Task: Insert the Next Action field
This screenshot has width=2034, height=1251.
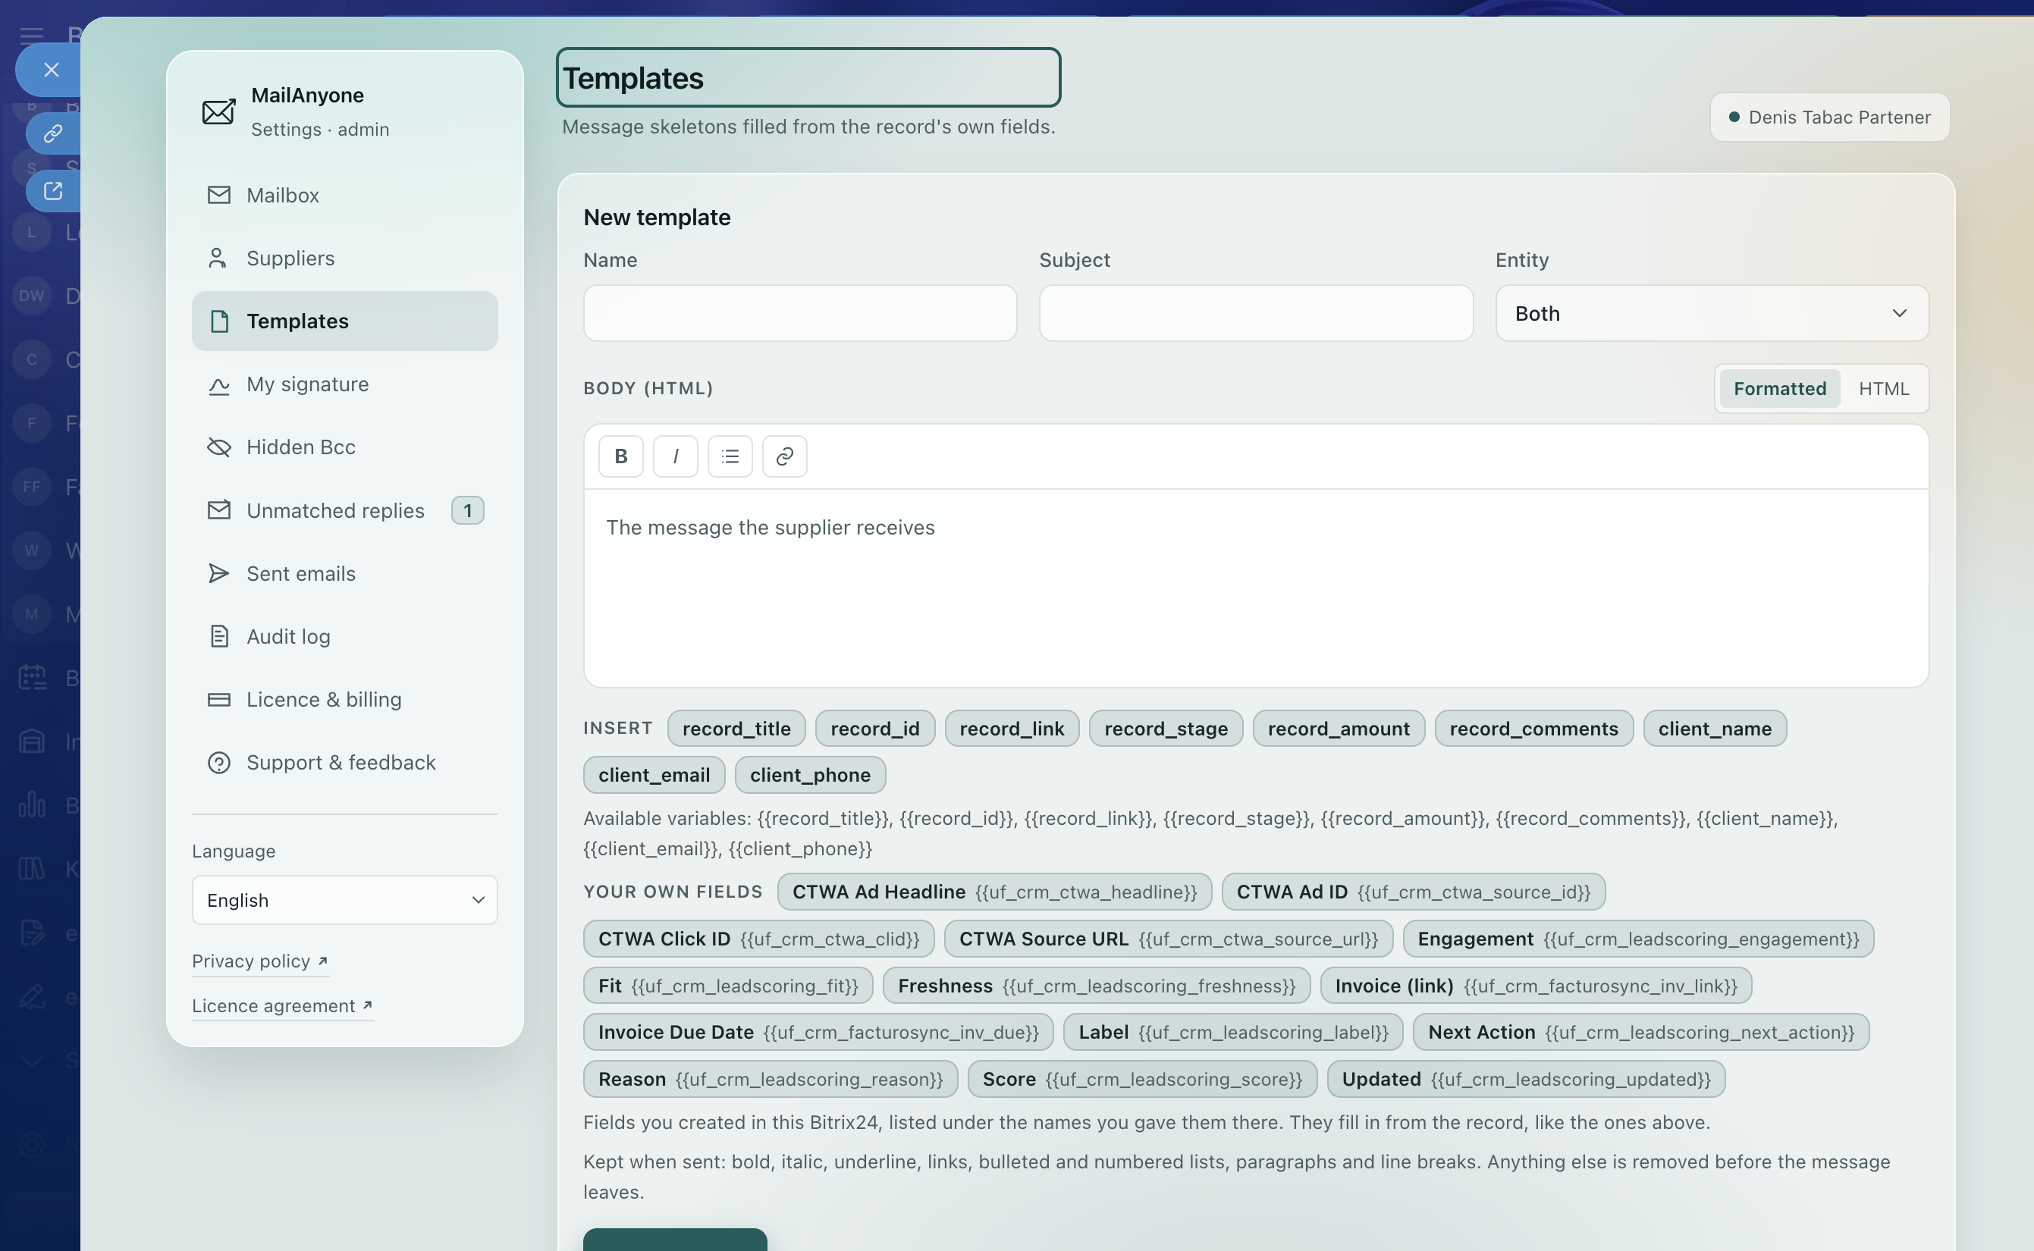Action: [1640, 1033]
